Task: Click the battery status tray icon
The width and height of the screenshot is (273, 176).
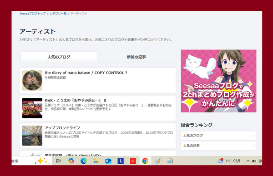Action: click(x=254, y=161)
